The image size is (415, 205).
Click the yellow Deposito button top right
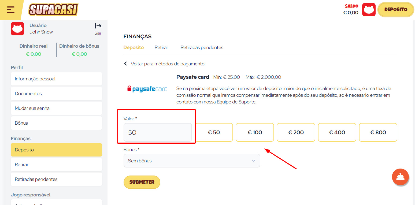396,9
